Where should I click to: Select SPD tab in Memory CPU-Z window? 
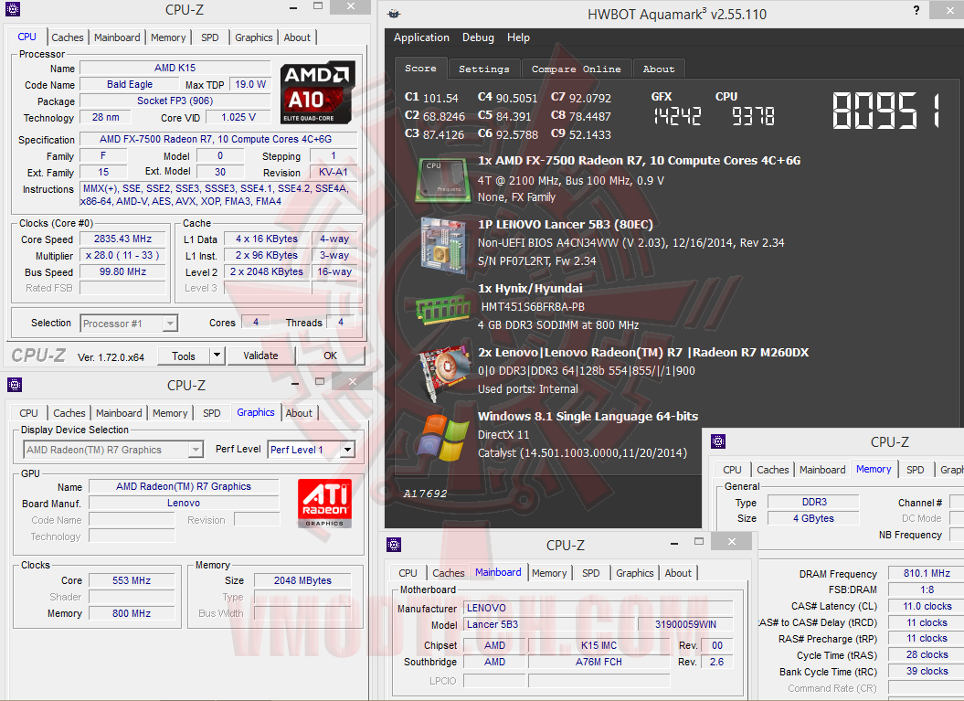(x=916, y=470)
